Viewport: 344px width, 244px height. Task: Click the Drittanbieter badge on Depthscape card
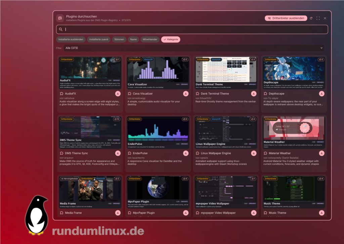[270, 60]
